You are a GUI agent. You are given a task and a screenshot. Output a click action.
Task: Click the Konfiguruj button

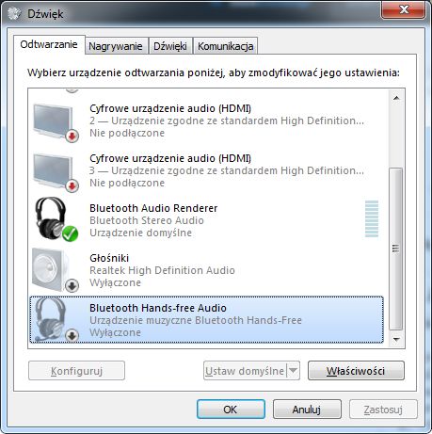[x=76, y=371]
